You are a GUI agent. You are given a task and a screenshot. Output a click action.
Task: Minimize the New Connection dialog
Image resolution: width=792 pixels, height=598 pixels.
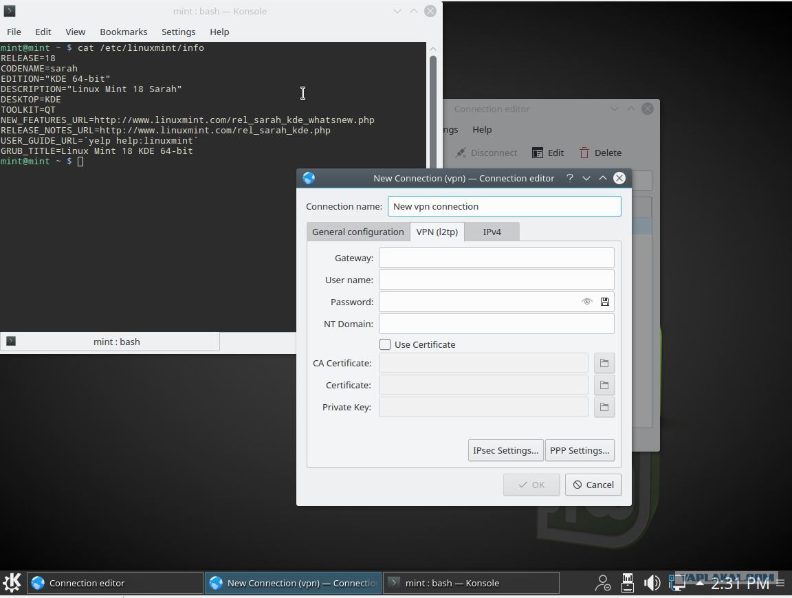(x=586, y=178)
